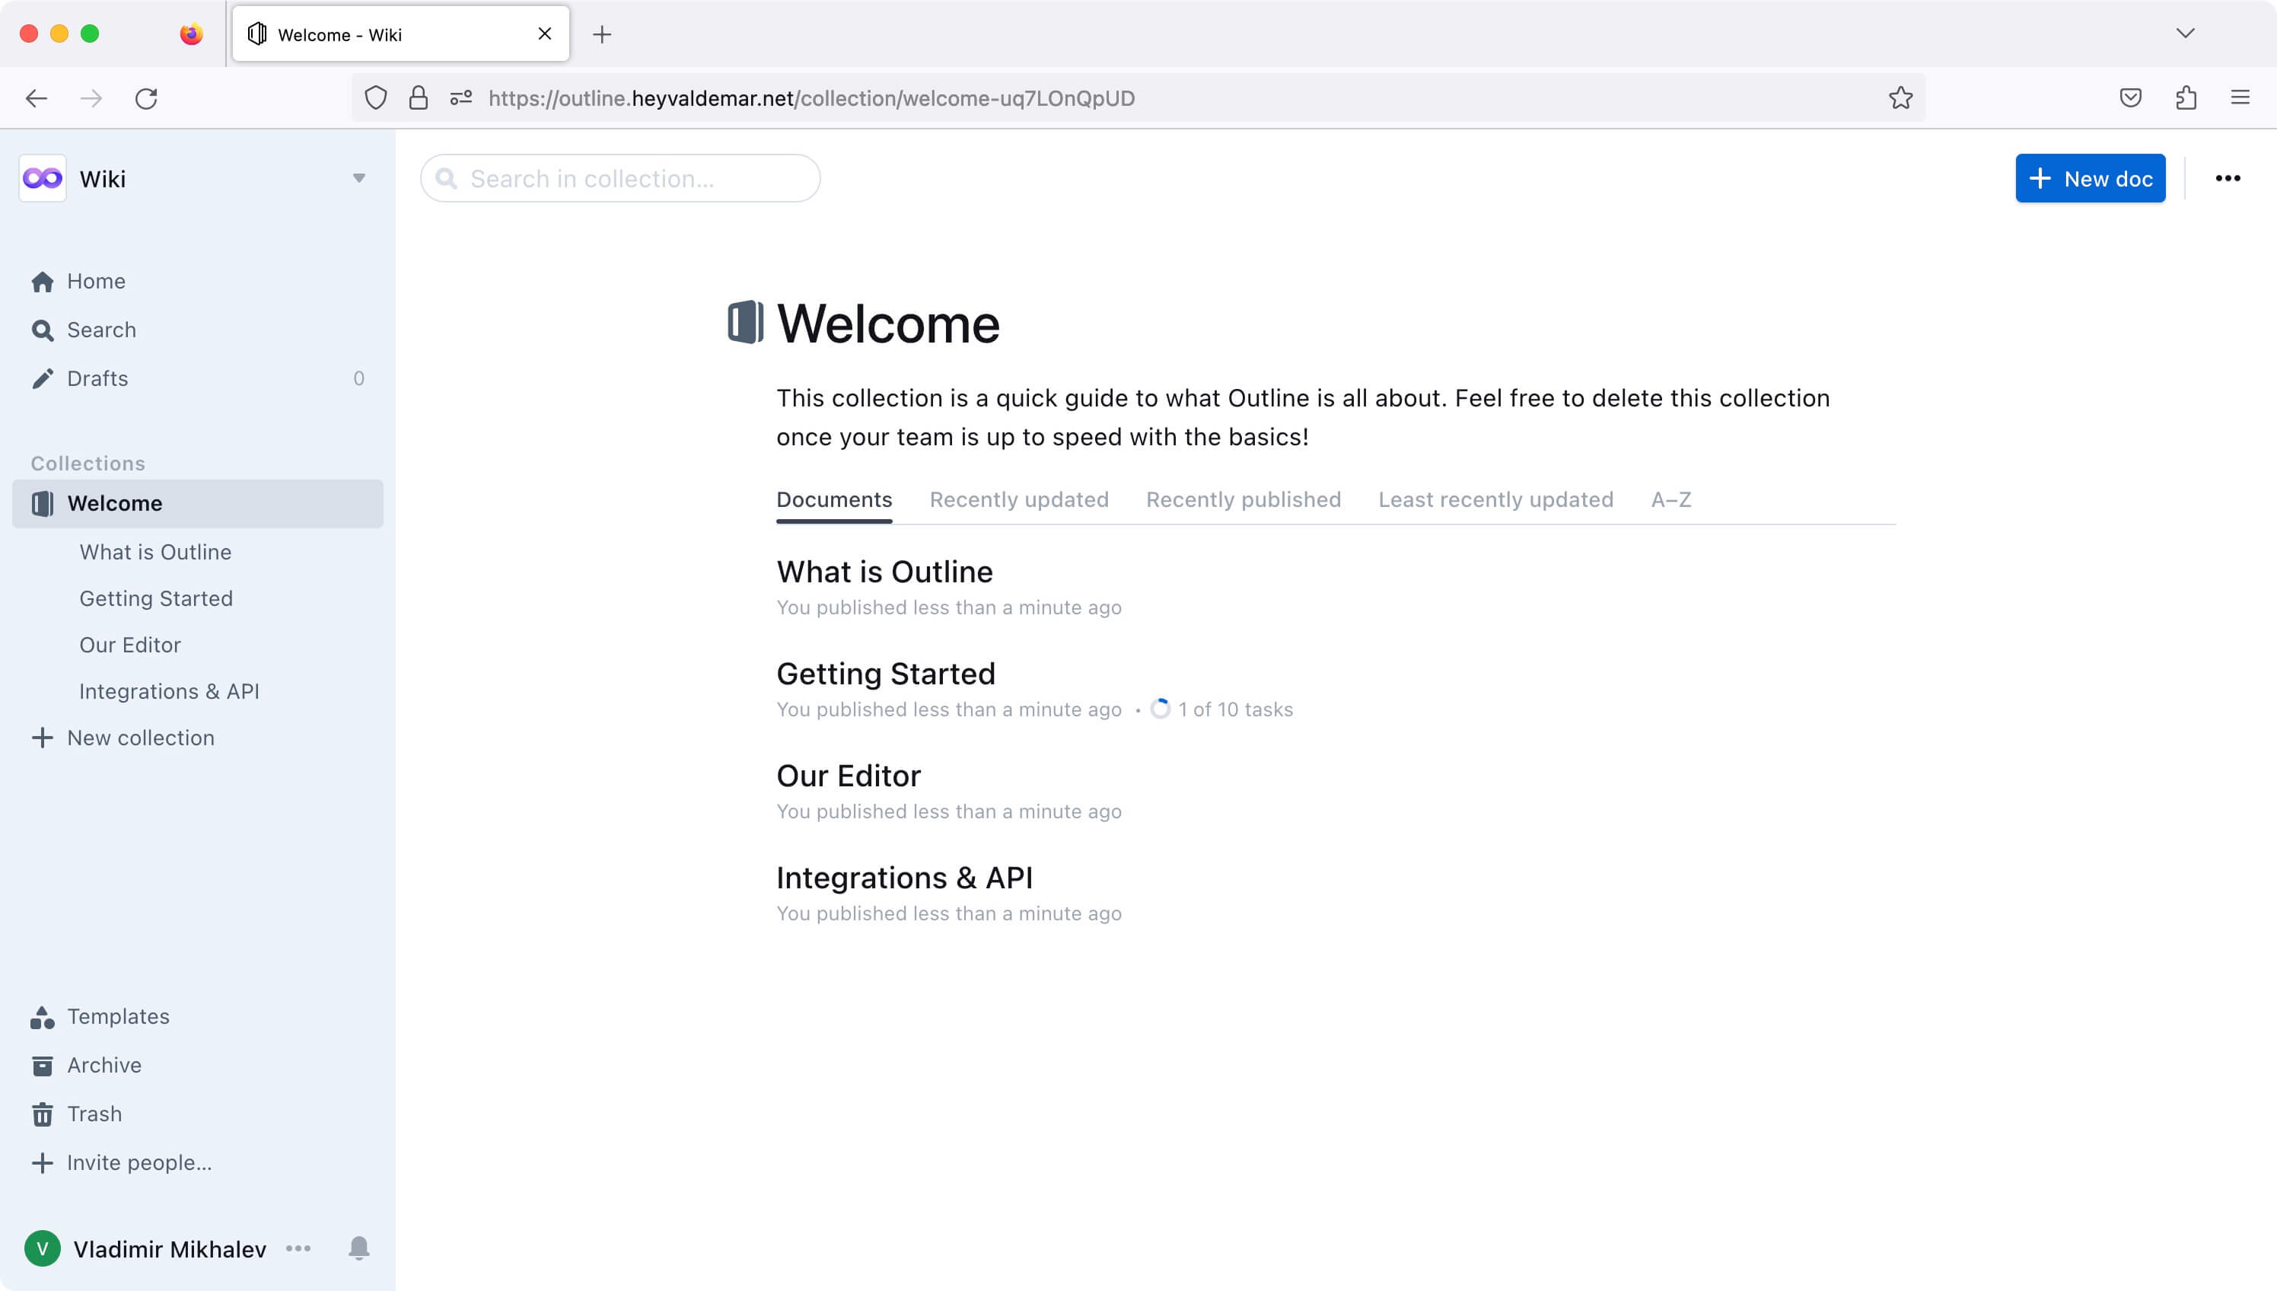The height and width of the screenshot is (1291, 2277).
Task: Open Drafts in the sidebar
Action: pyautogui.click(x=198, y=378)
